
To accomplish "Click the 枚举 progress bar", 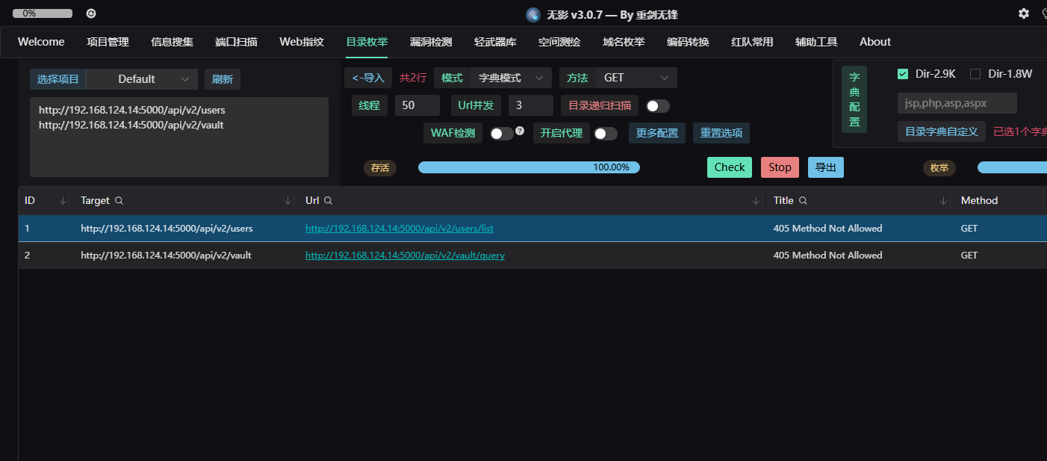I will pos(1012,167).
